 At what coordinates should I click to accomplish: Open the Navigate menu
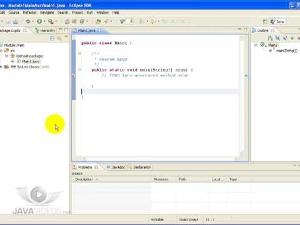coord(47,12)
